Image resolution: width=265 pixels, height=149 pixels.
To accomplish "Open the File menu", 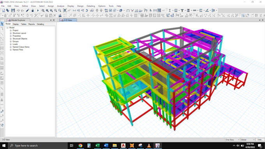I will click(3, 6).
